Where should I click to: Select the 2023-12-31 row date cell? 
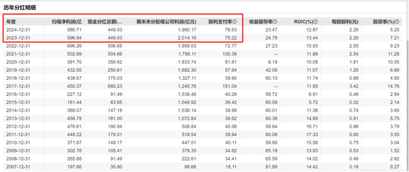[x=18, y=38]
